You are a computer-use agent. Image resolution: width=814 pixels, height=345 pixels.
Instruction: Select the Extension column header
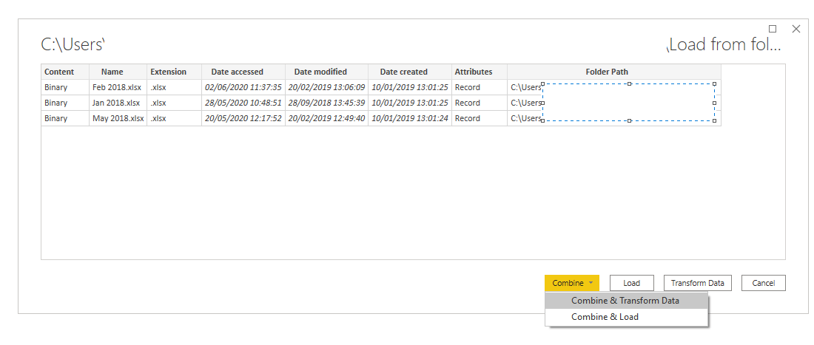tap(169, 72)
